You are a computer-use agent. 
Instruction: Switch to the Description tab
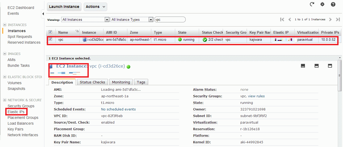pos(62,82)
